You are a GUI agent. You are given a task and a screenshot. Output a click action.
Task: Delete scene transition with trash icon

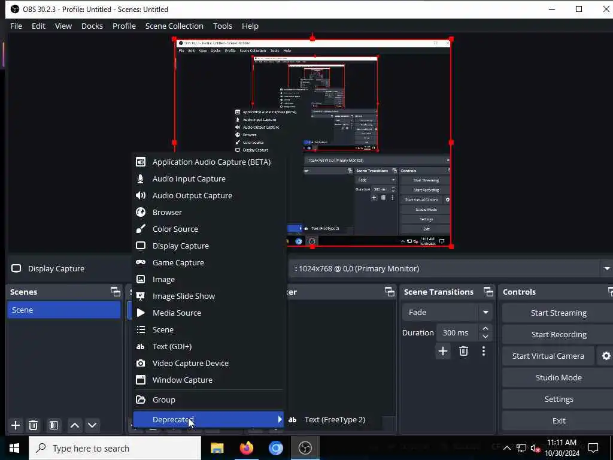[x=464, y=351]
